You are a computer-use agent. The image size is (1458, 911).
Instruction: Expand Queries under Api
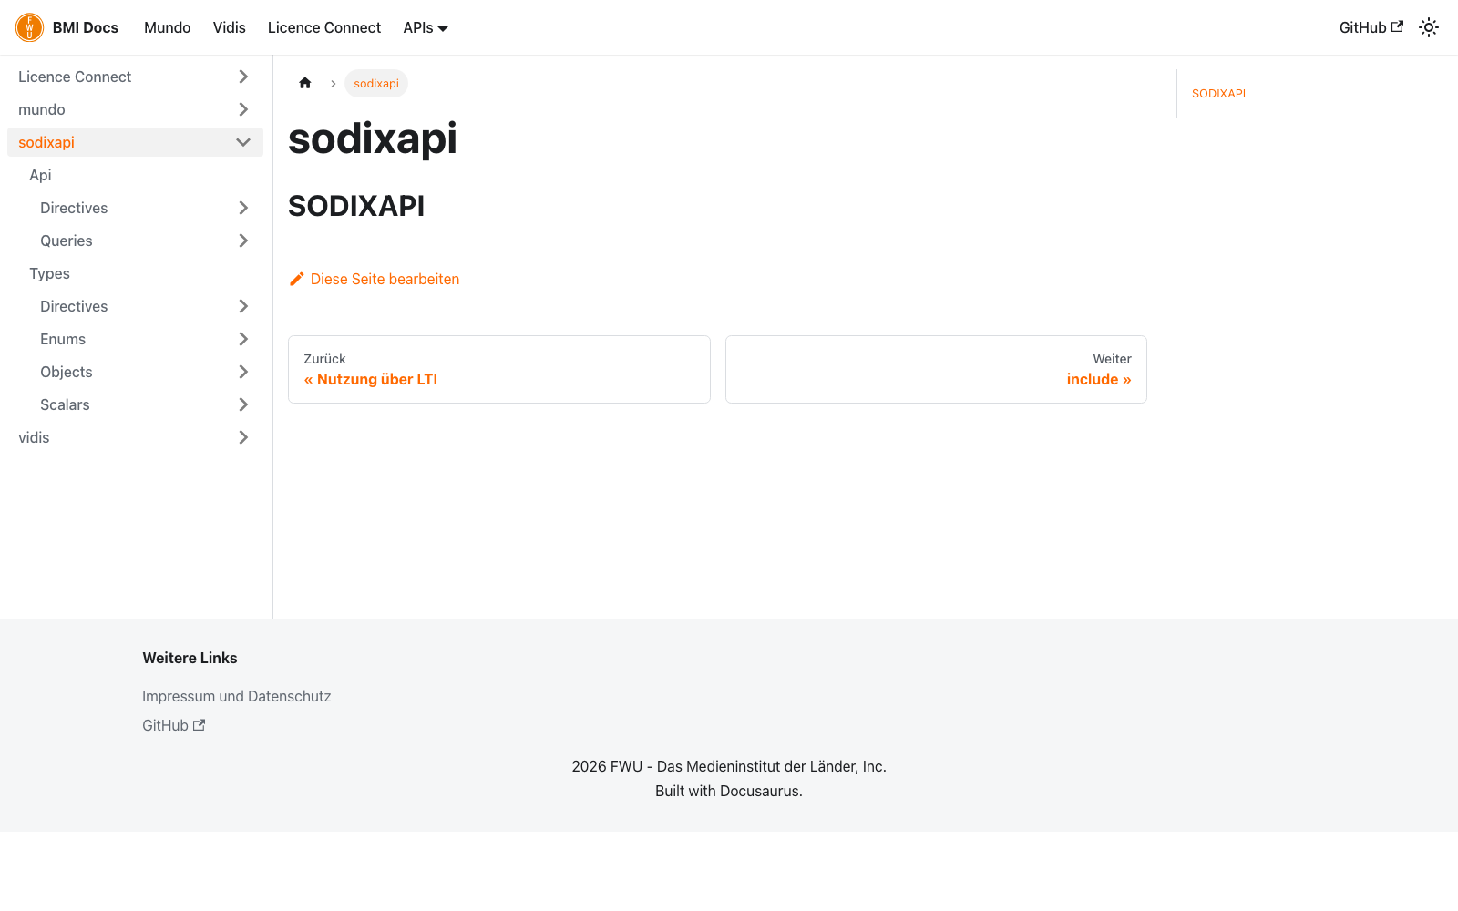click(243, 241)
